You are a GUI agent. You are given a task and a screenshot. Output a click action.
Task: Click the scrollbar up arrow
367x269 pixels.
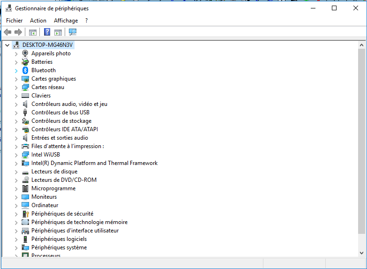click(362, 45)
